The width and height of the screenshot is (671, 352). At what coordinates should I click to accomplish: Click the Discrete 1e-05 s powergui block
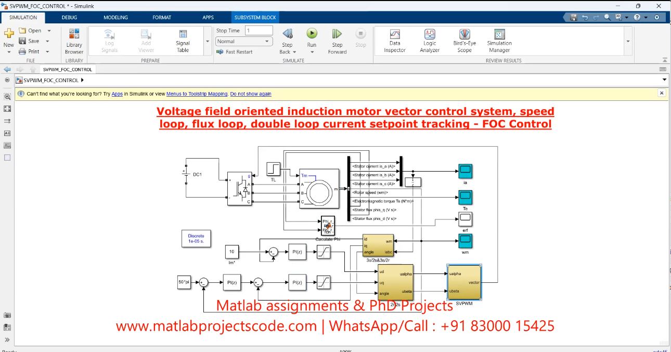tap(196, 239)
